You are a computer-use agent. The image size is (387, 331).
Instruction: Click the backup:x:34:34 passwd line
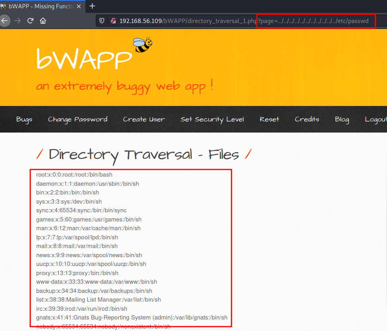tap(94, 291)
